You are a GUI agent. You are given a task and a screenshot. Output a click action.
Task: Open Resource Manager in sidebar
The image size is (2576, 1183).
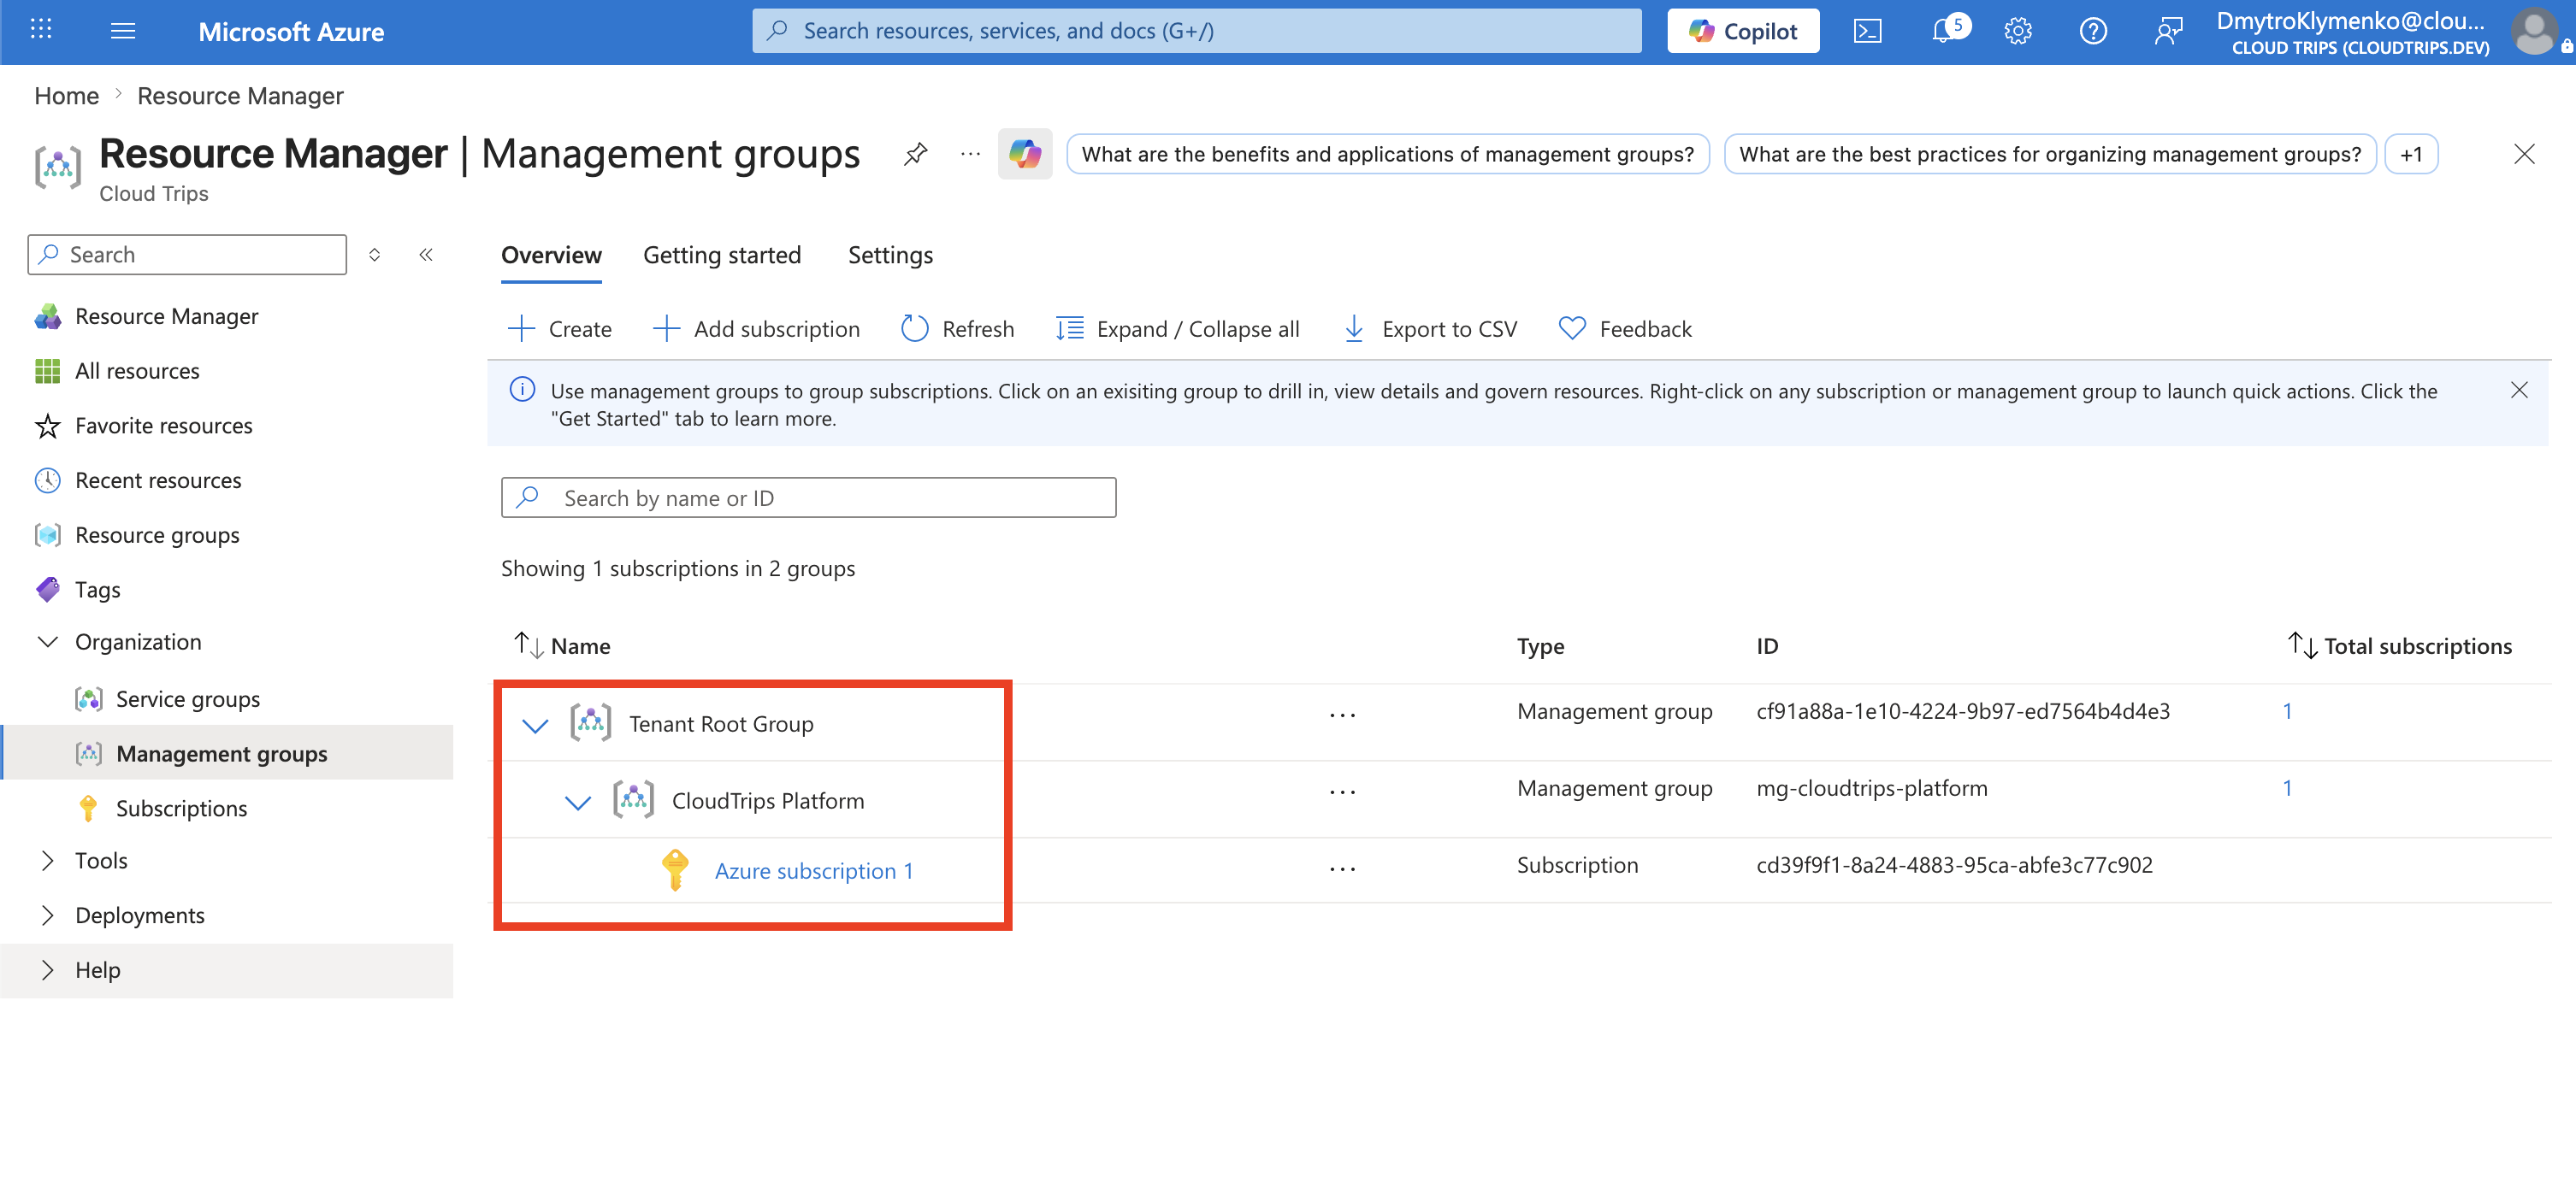coord(166,315)
